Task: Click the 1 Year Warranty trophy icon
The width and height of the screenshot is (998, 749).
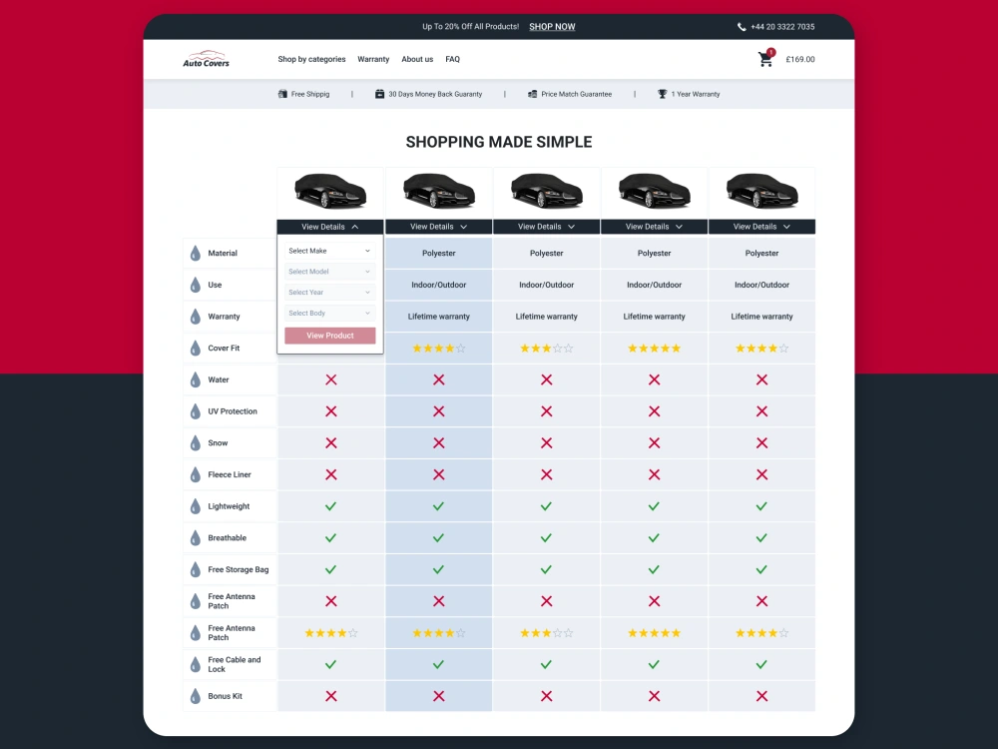Action: (661, 93)
